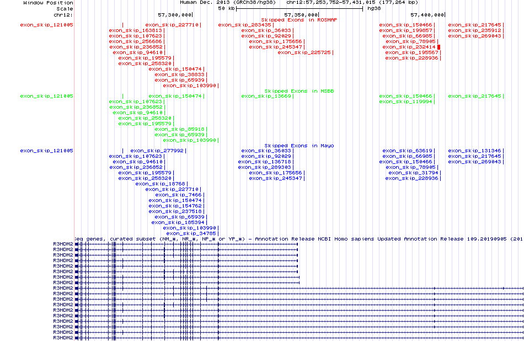Select the topmost R3HDM2 gene label

pyautogui.click(x=63, y=244)
